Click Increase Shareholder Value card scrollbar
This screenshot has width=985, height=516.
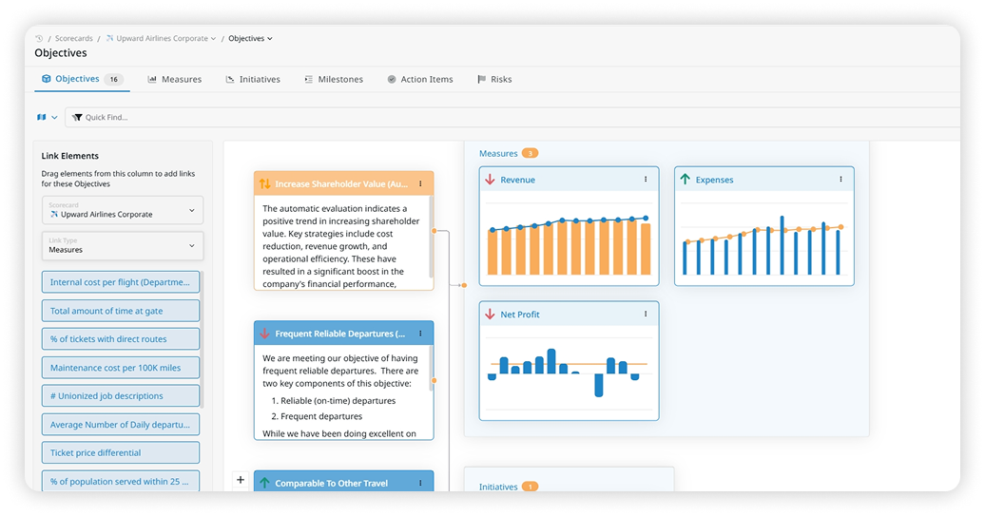point(431,237)
